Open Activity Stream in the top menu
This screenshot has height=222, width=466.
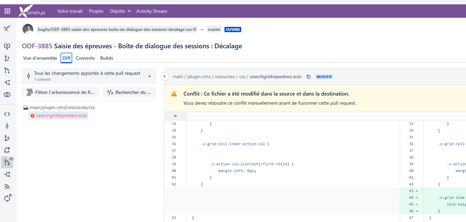(152, 11)
